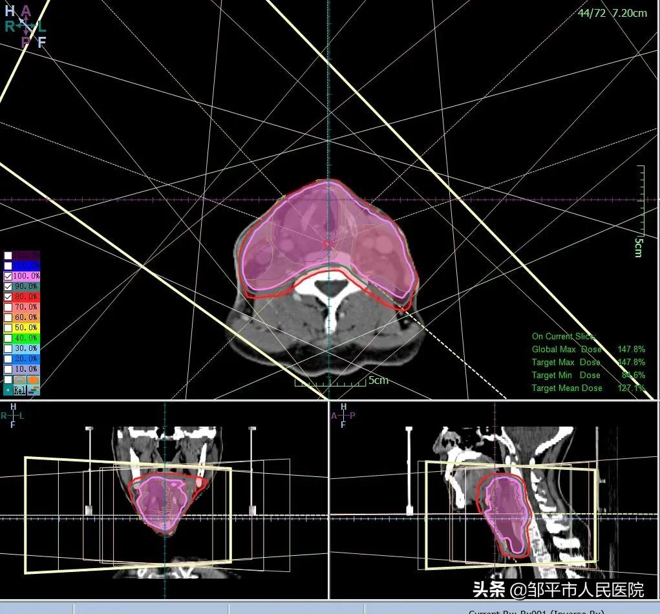Click the coronal view H-R-L-F orientation icon
Image resolution: width=660 pixels, height=614 pixels.
13,416
